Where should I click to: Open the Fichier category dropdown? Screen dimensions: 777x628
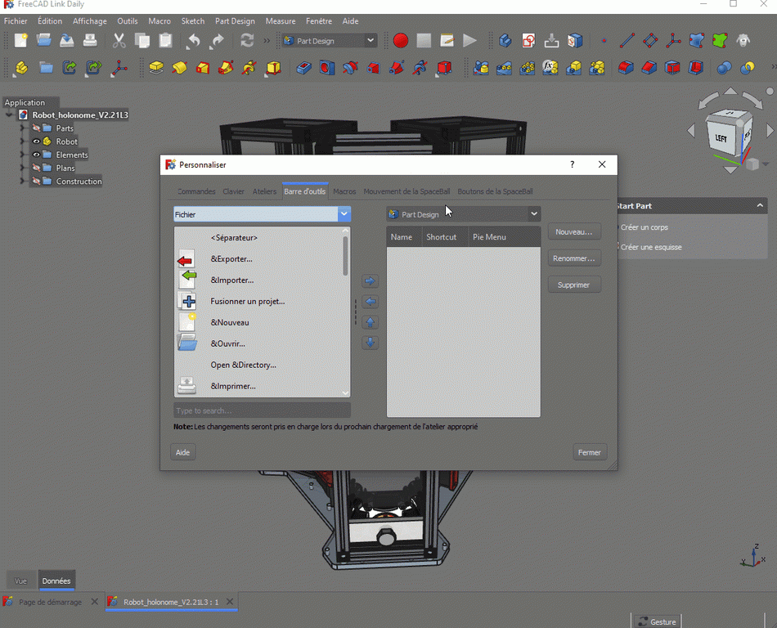click(344, 214)
